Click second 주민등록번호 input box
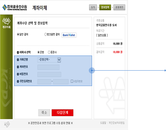Image resolution: width=166 pixels, height=130 pixels. click(61, 82)
